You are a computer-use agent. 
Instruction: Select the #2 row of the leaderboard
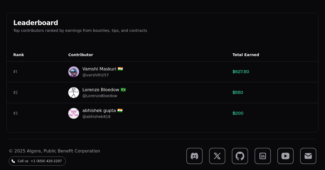coord(162,93)
